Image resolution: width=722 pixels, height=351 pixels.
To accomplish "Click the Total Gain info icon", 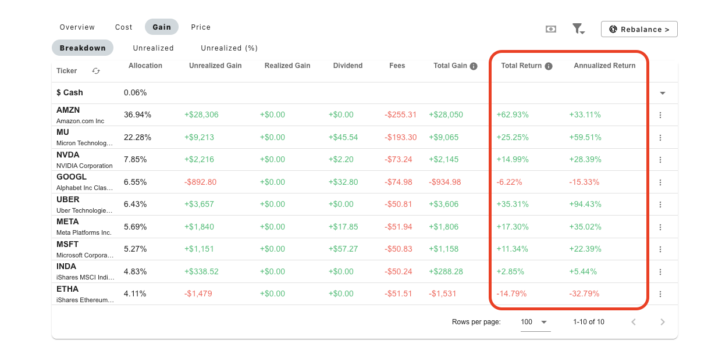I will pyautogui.click(x=473, y=66).
